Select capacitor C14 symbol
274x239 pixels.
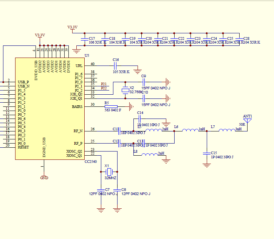coord(139,119)
